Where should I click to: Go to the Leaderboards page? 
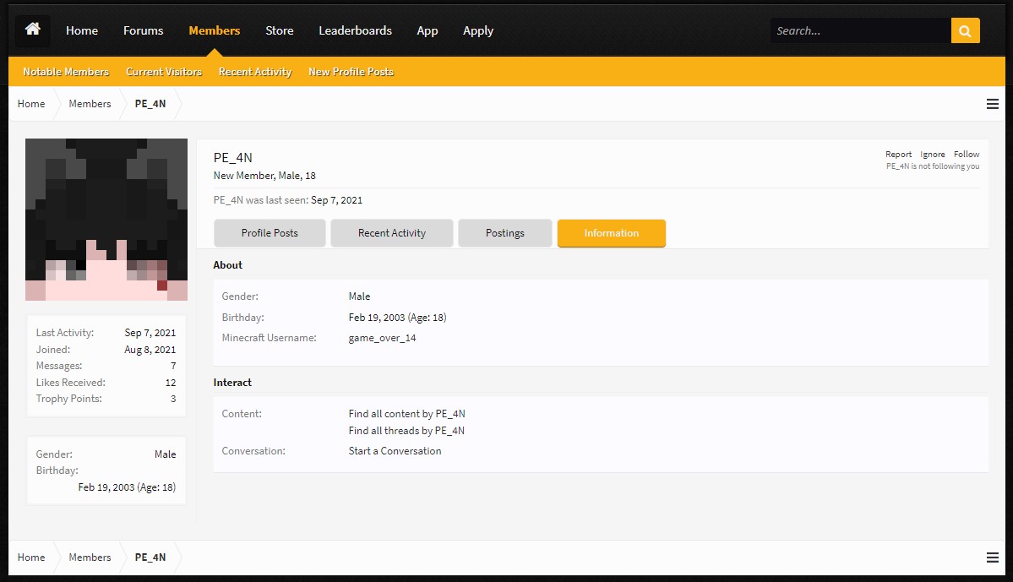tap(356, 30)
